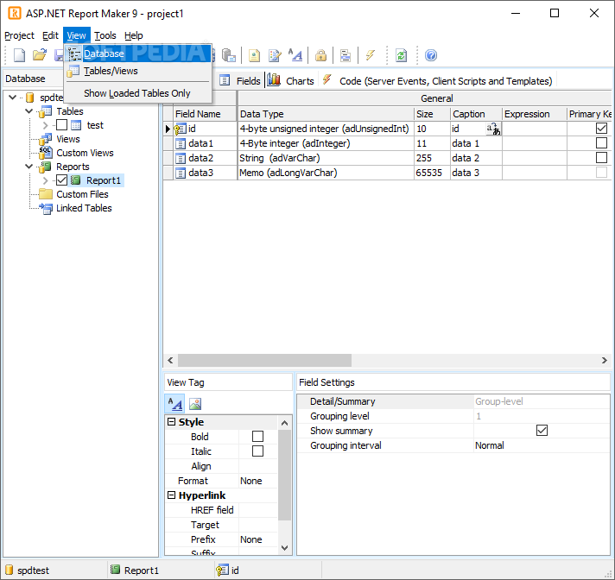Viewport: 615px width, 580px height.
Task: Click the field icon beside data2
Action: point(180,158)
